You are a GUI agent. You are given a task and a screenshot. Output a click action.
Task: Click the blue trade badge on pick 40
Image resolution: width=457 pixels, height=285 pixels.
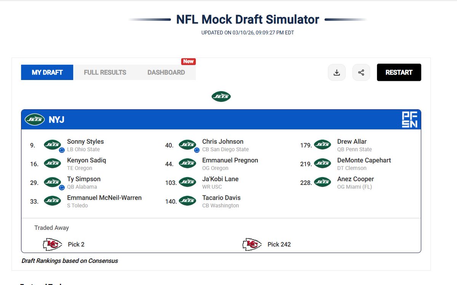tap(197, 150)
